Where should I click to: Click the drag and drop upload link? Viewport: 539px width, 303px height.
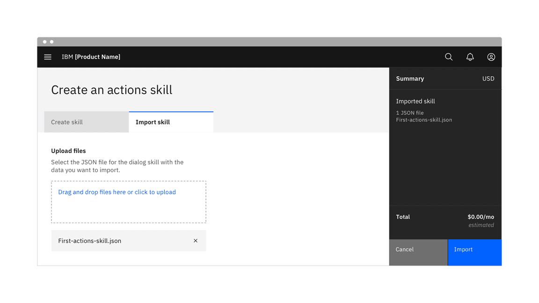click(x=117, y=192)
